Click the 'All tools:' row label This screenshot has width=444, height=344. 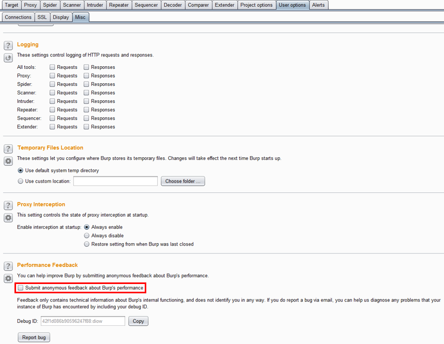(x=26, y=67)
